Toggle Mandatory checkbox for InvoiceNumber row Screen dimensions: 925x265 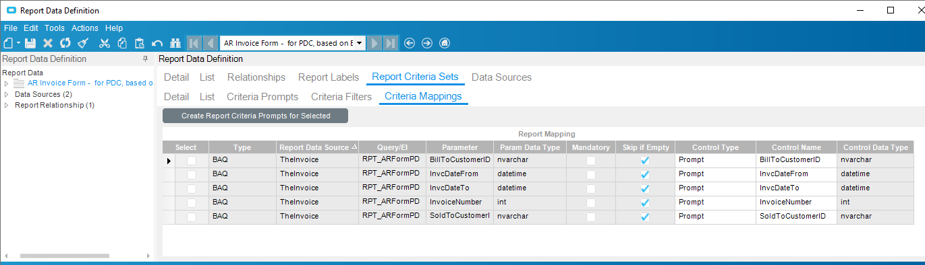591,202
